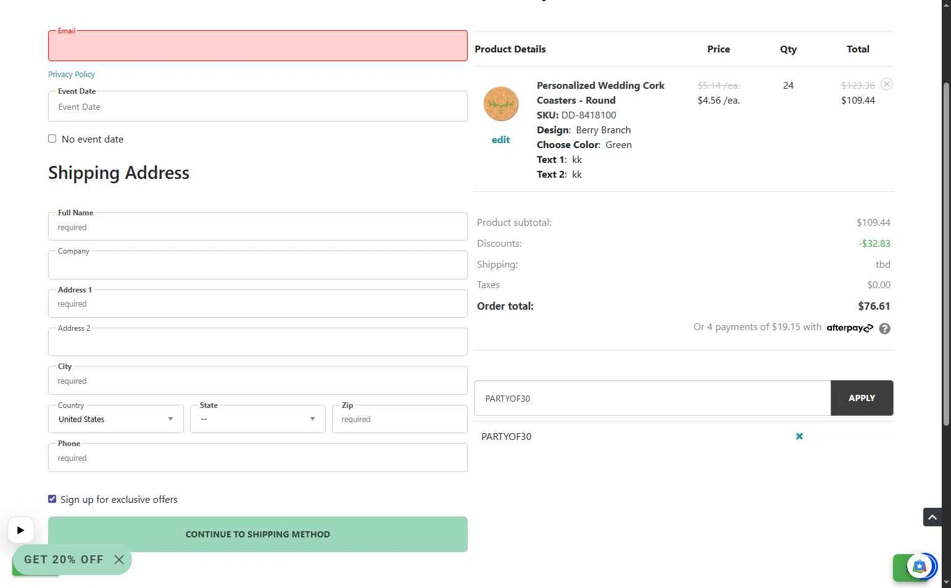The width and height of the screenshot is (951, 588).
Task: Apply the coupon with APPLY button
Action: [862, 398]
